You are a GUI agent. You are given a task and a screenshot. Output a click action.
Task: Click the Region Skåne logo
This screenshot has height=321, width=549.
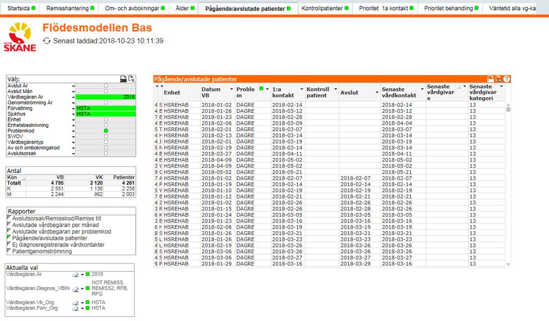(x=20, y=37)
